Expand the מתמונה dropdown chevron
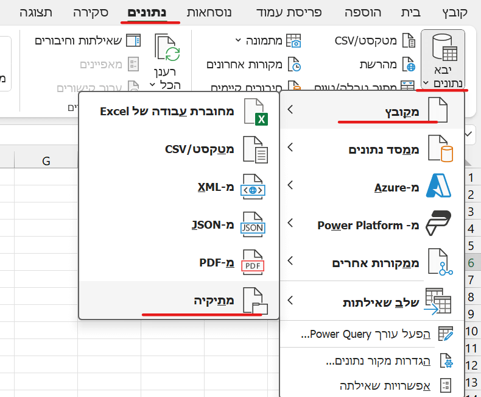The width and height of the screenshot is (481, 397). [x=238, y=40]
